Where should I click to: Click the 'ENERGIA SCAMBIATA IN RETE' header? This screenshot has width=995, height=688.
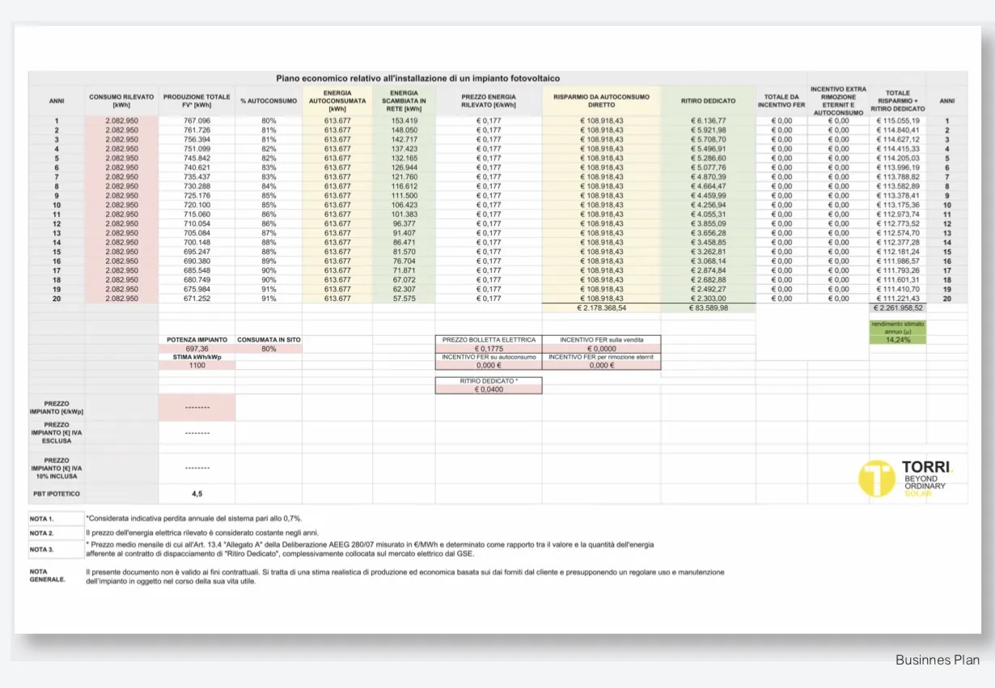coord(404,100)
